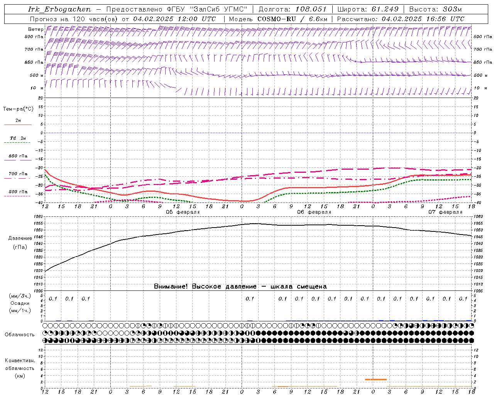
Task: Click the 07 февраля date label
Action: tap(445, 212)
